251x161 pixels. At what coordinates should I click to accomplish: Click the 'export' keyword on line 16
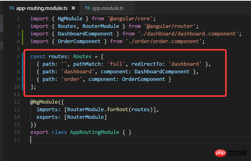click(39, 132)
